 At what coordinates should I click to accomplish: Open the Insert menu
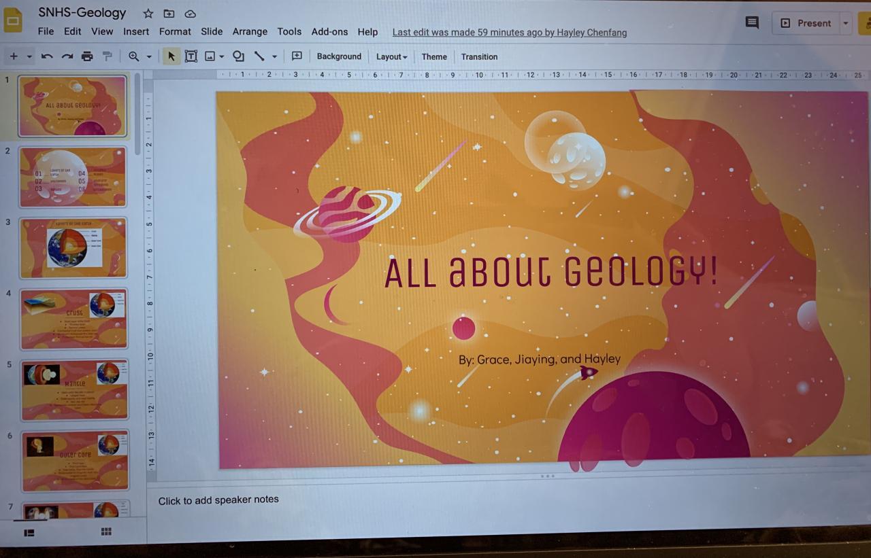coord(136,32)
